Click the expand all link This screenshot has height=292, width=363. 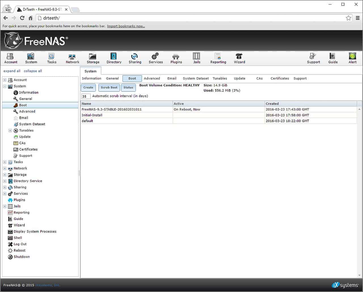tap(12, 71)
